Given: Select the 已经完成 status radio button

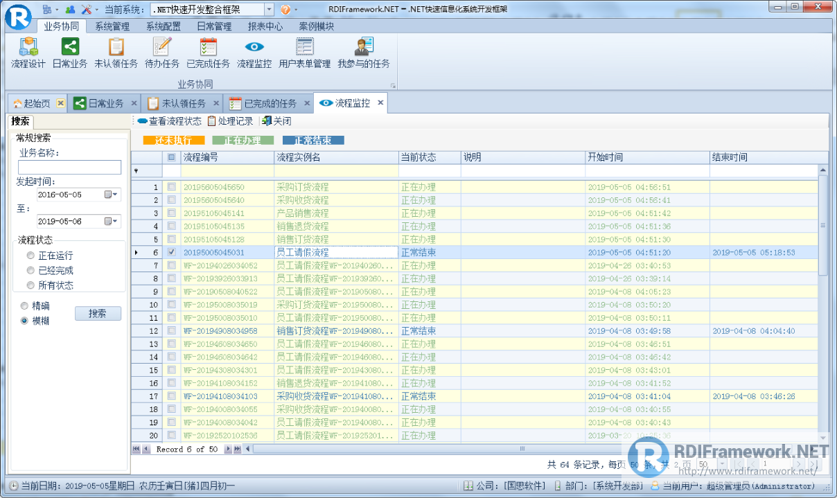Looking at the screenshot, I should point(30,270).
